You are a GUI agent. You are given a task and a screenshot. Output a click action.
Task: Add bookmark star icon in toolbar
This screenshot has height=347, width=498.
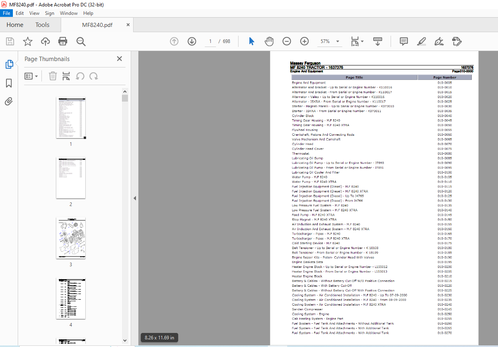27,41
